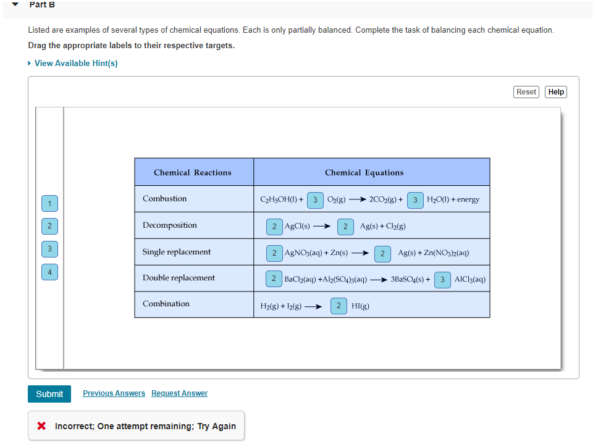Select draggable label 3 from the bin
Viewport: 598px width, 444px height.
(49, 249)
